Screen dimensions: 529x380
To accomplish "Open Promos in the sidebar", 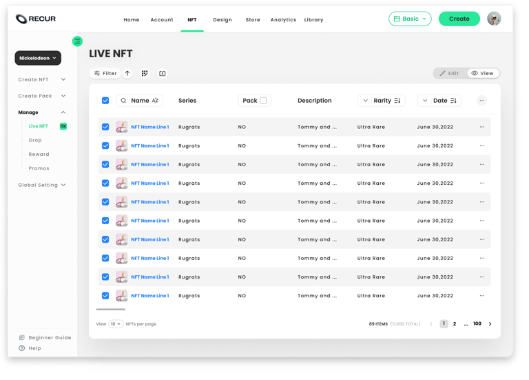I will click(x=39, y=168).
